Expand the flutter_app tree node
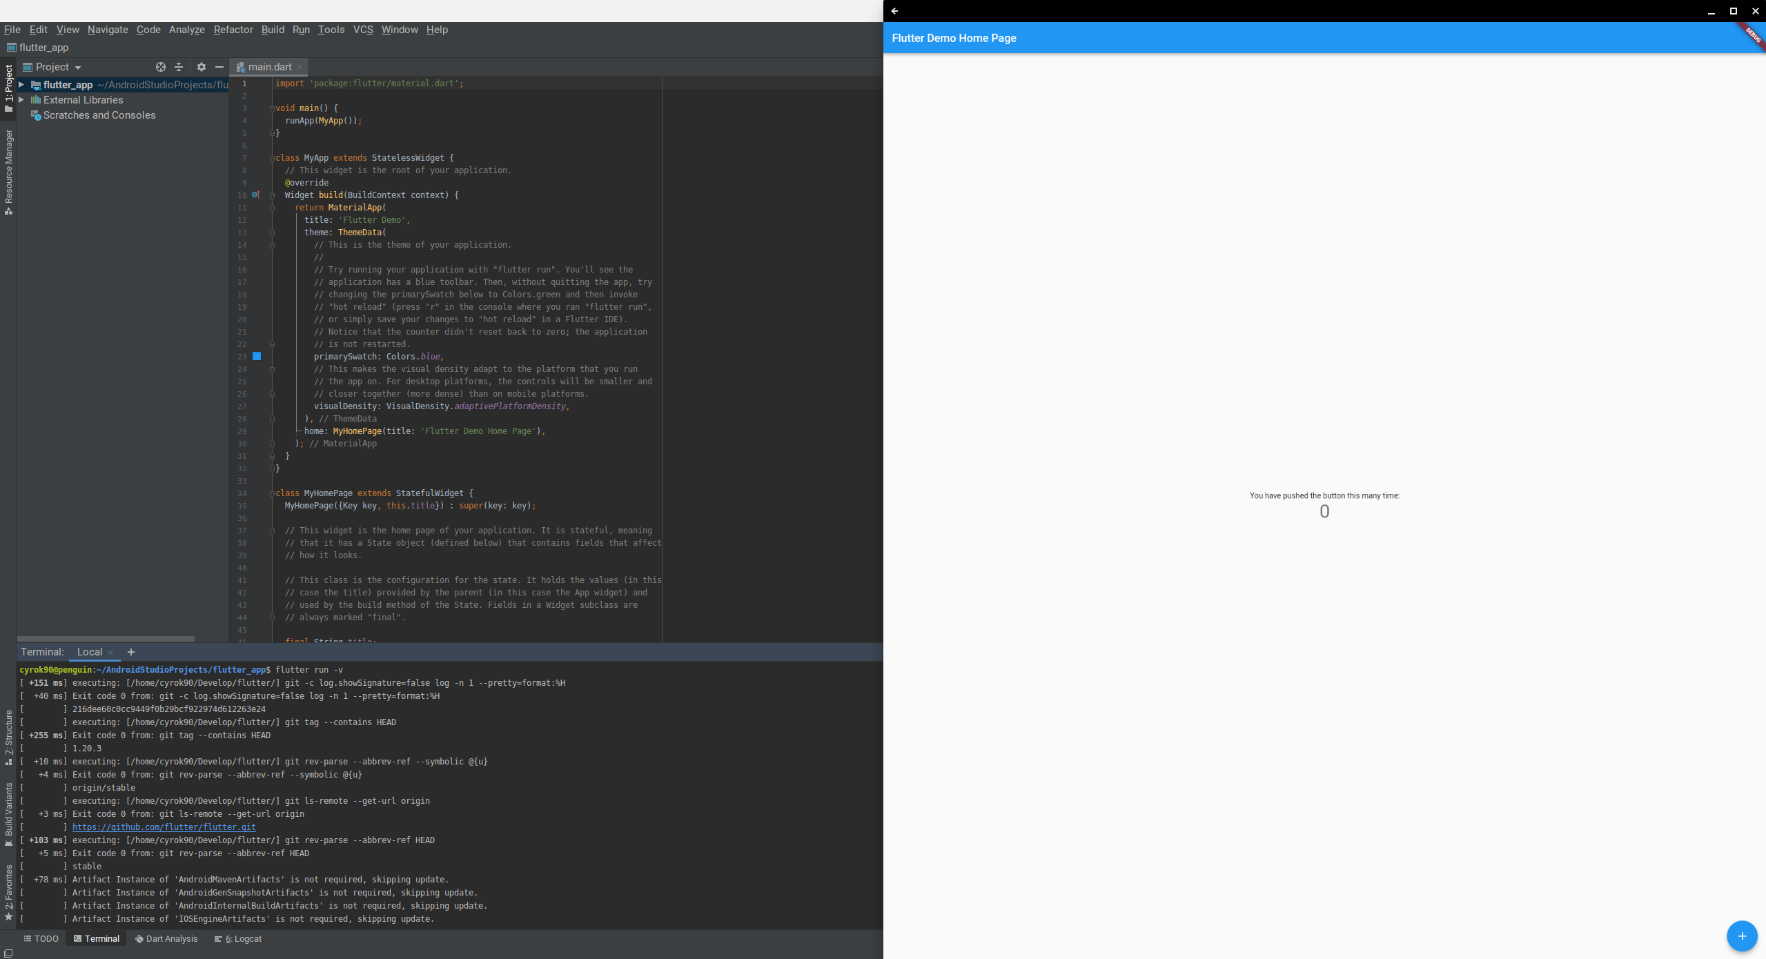The height and width of the screenshot is (959, 1766). point(21,85)
